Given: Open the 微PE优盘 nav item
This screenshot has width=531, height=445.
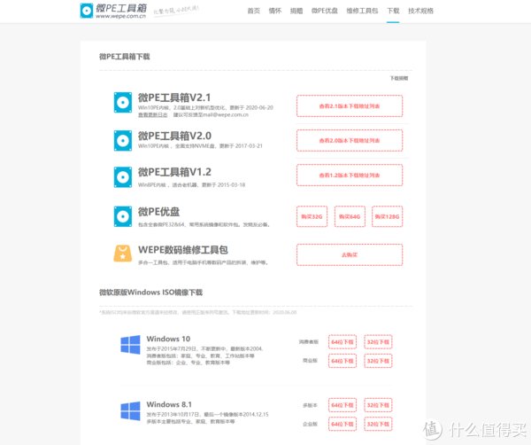Looking at the screenshot, I should 325,11.
